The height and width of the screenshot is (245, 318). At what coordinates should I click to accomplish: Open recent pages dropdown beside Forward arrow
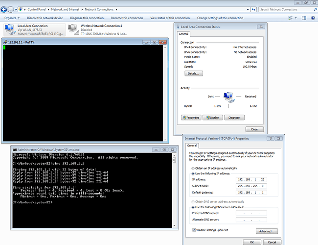click(16, 9)
